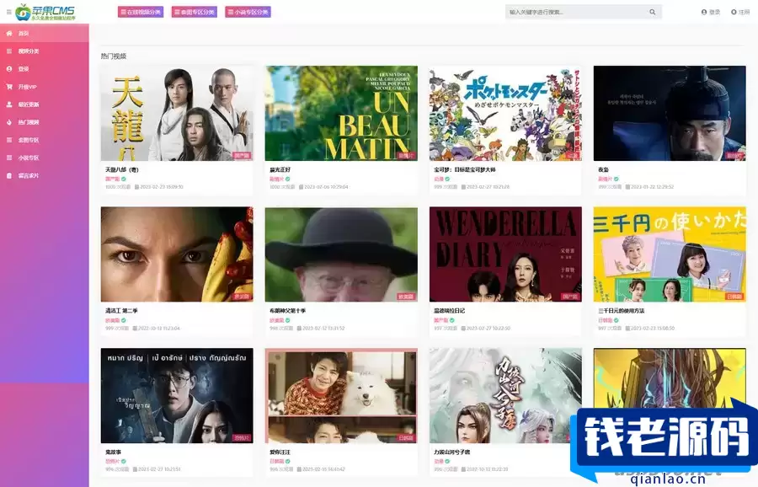Click the keyword search input field

(x=575, y=12)
